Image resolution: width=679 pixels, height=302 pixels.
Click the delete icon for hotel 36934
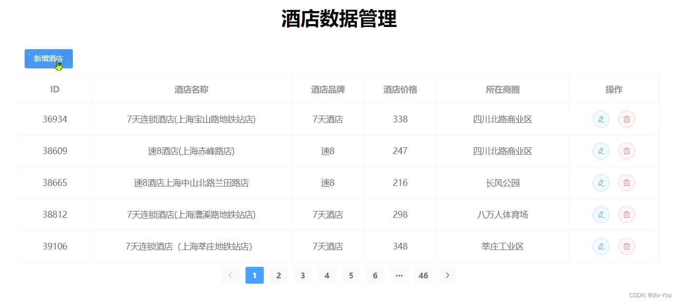coord(626,119)
